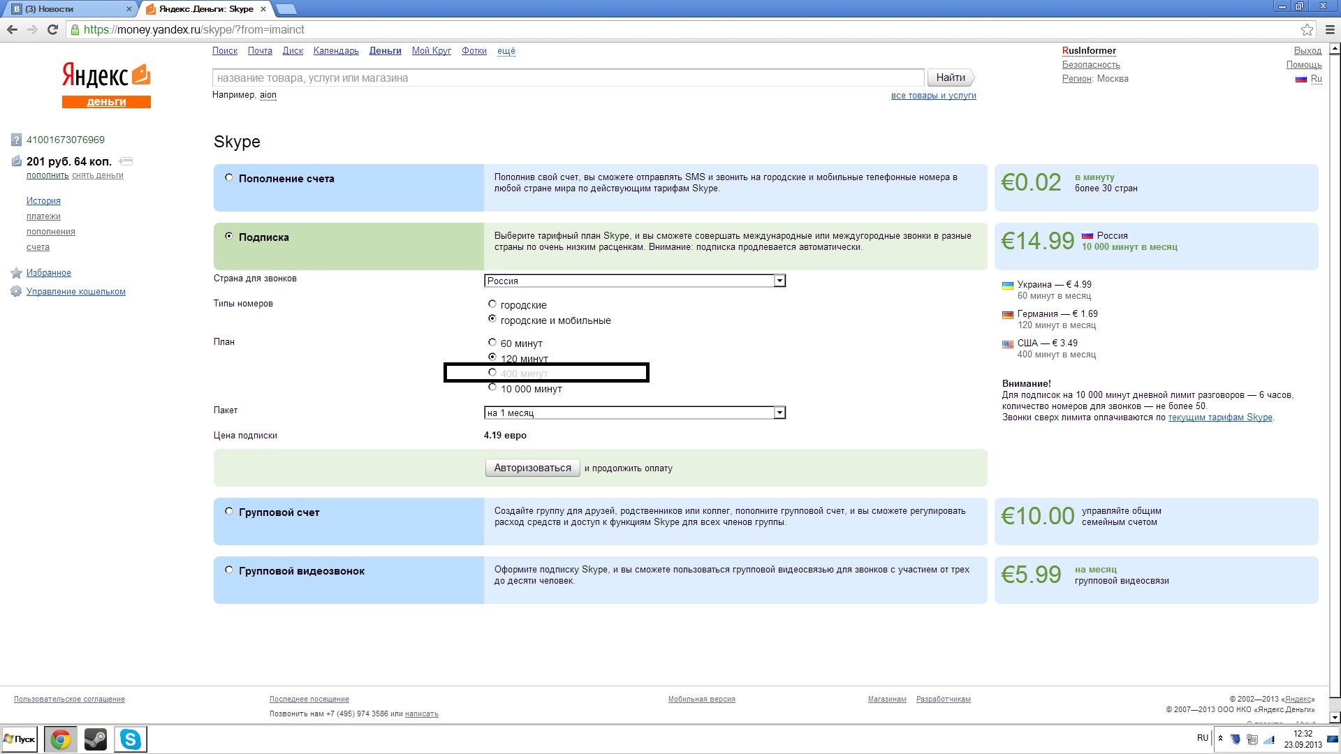
Task: Click the Russian flag language icon
Action: tap(1300, 79)
